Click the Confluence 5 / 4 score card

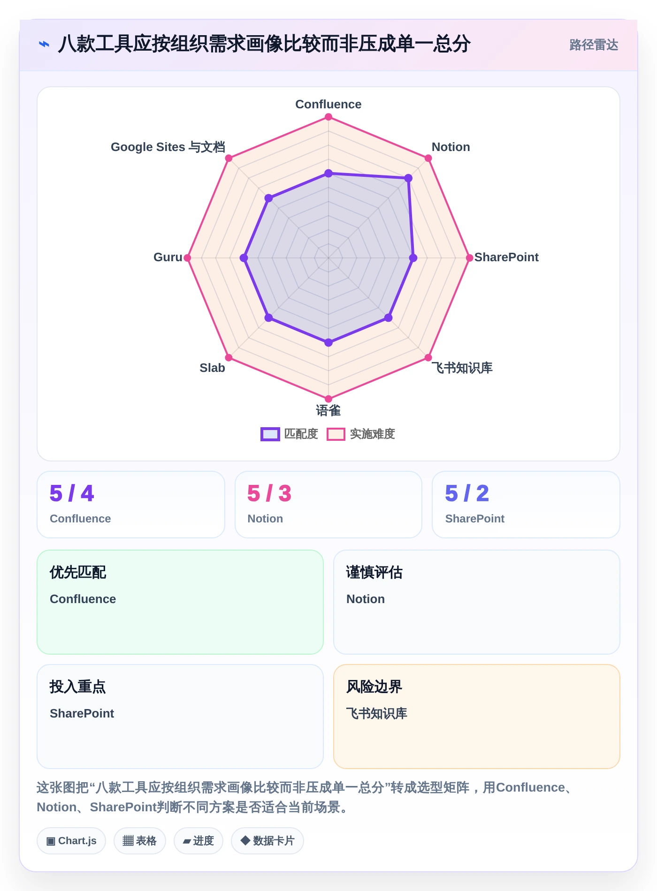131,505
